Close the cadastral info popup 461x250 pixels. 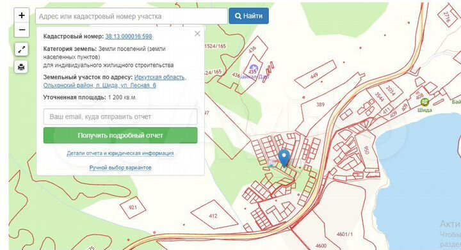coord(197,33)
